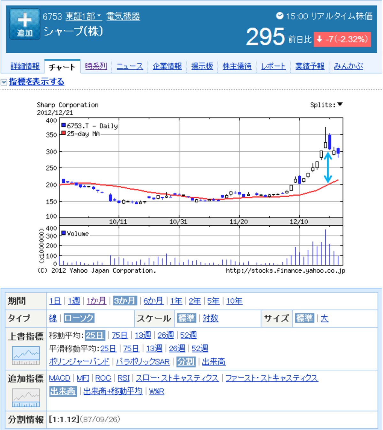This screenshot has width=383, height=430.
Task: Click the 上書指標 chart thumbnail icon
Action: tap(26, 356)
